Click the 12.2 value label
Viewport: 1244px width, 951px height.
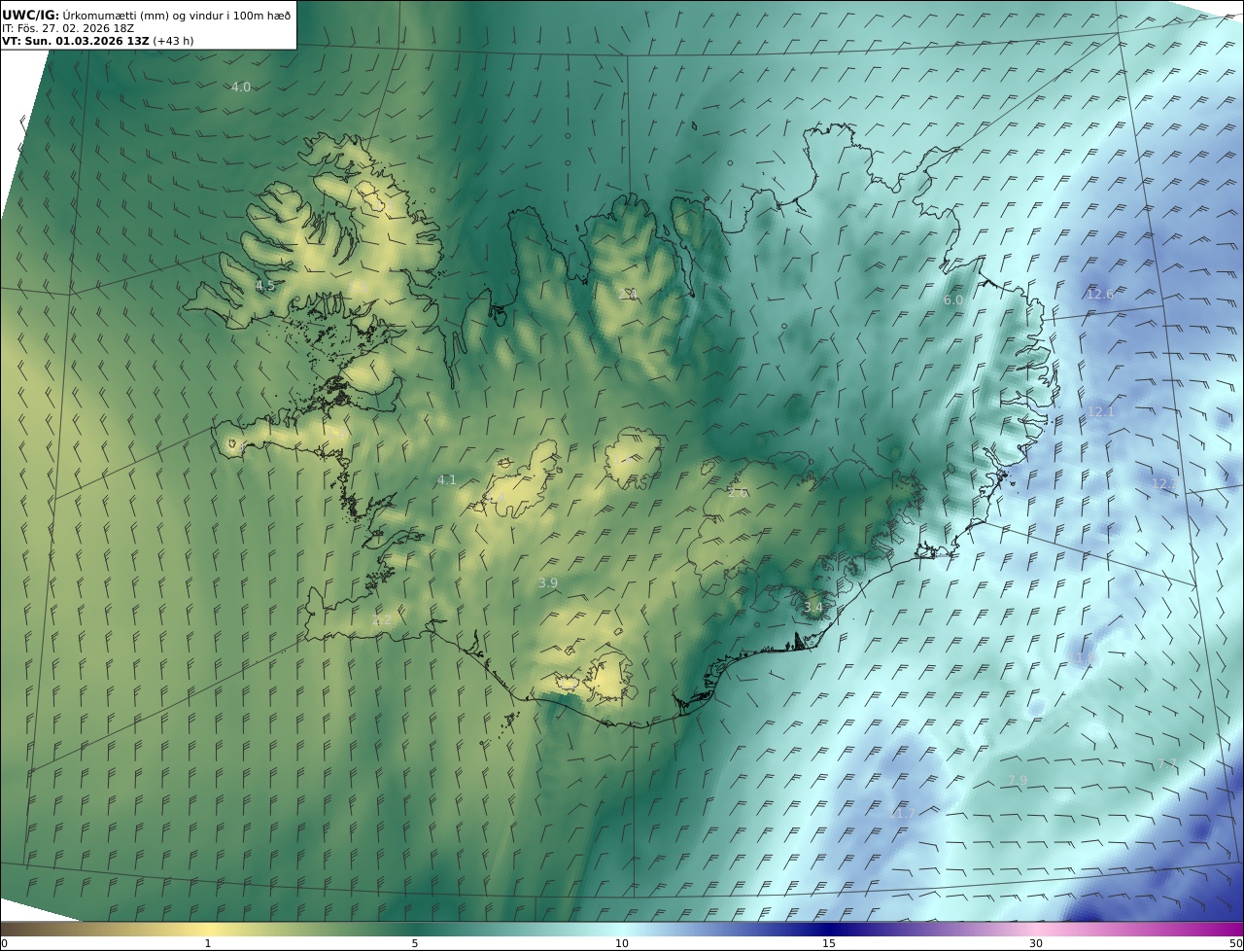pyautogui.click(x=1164, y=483)
